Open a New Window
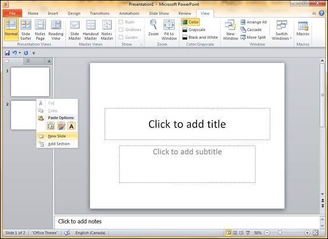Screen dimensions: 328x239 pyautogui.click(x=230, y=30)
